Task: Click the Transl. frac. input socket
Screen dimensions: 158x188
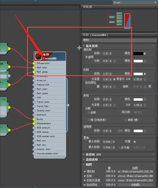Action: click(x=34, y=106)
